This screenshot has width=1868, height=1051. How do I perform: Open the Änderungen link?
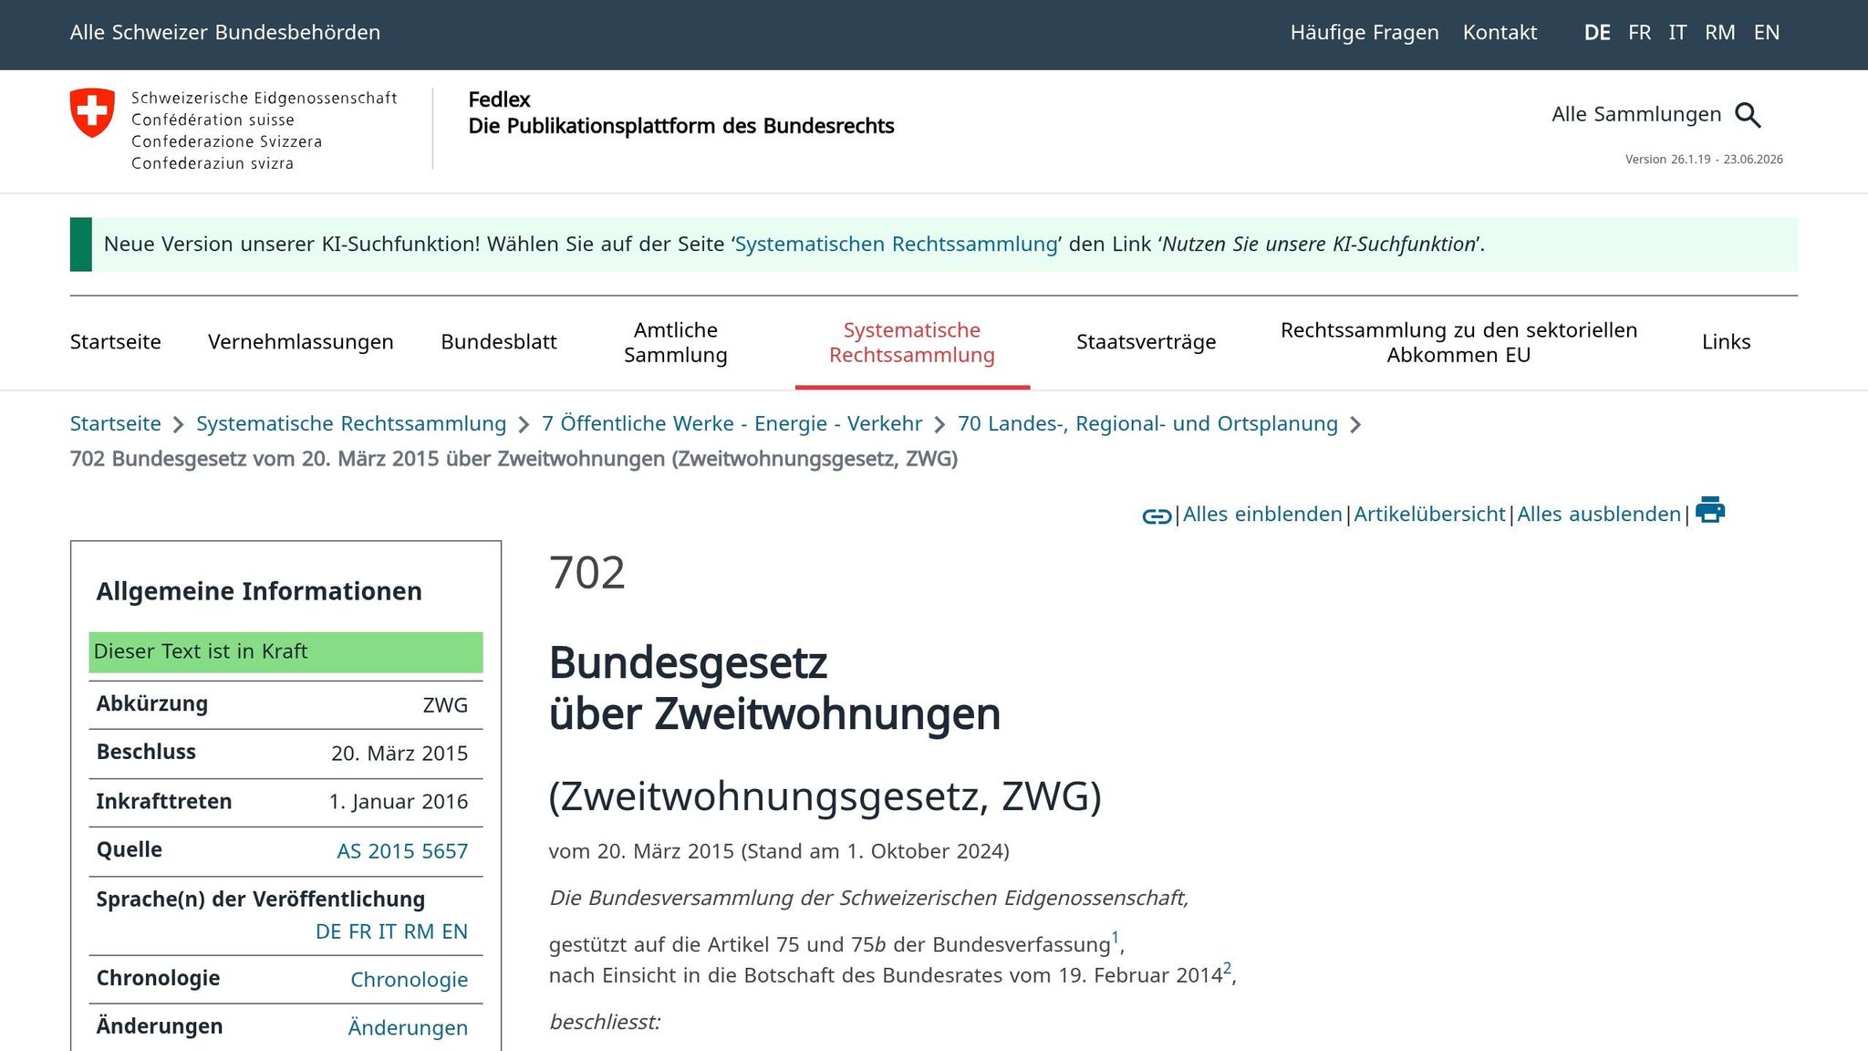(408, 1029)
